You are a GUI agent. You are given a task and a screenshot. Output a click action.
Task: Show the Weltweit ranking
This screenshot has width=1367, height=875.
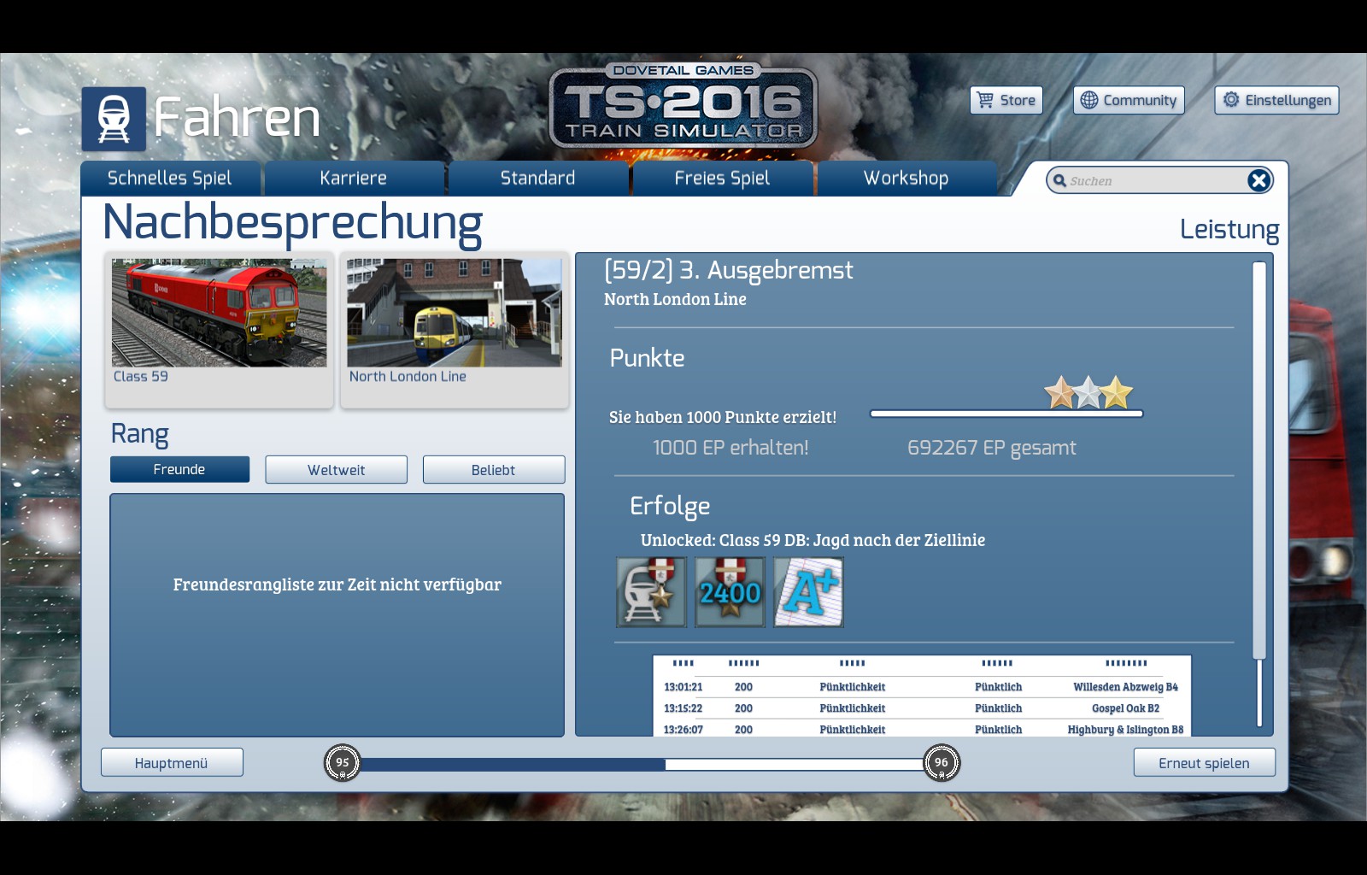tap(337, 469)
